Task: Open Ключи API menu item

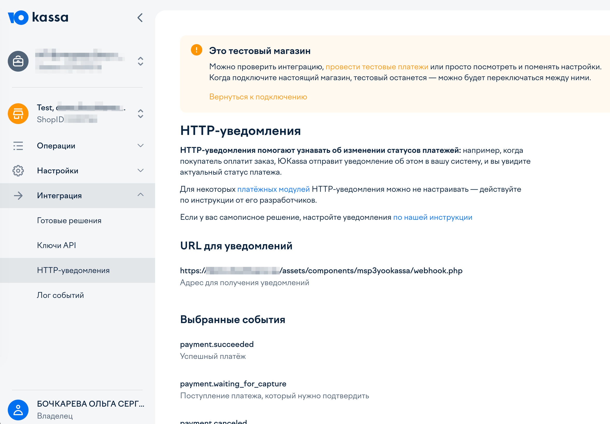Action: [x=56, y=245]
